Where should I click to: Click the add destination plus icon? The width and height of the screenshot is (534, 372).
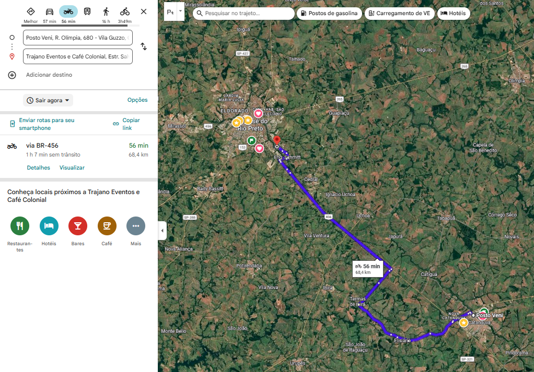click(x=12, y=75)
